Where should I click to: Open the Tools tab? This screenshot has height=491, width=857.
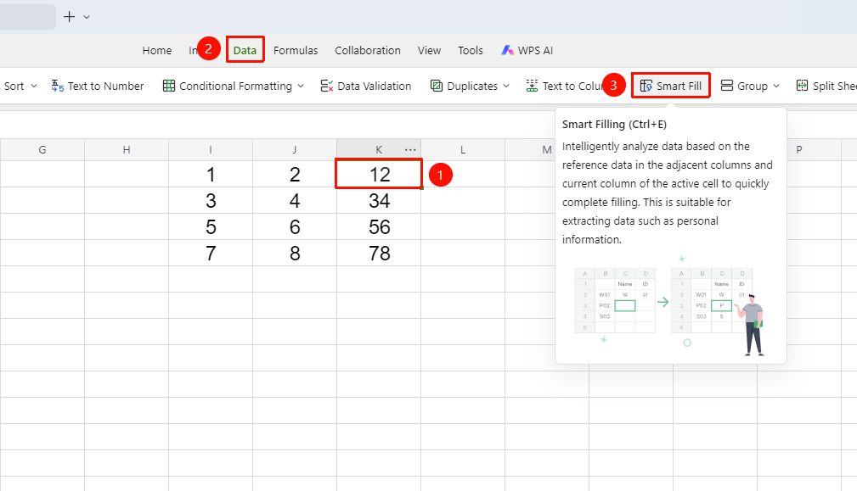471,50
